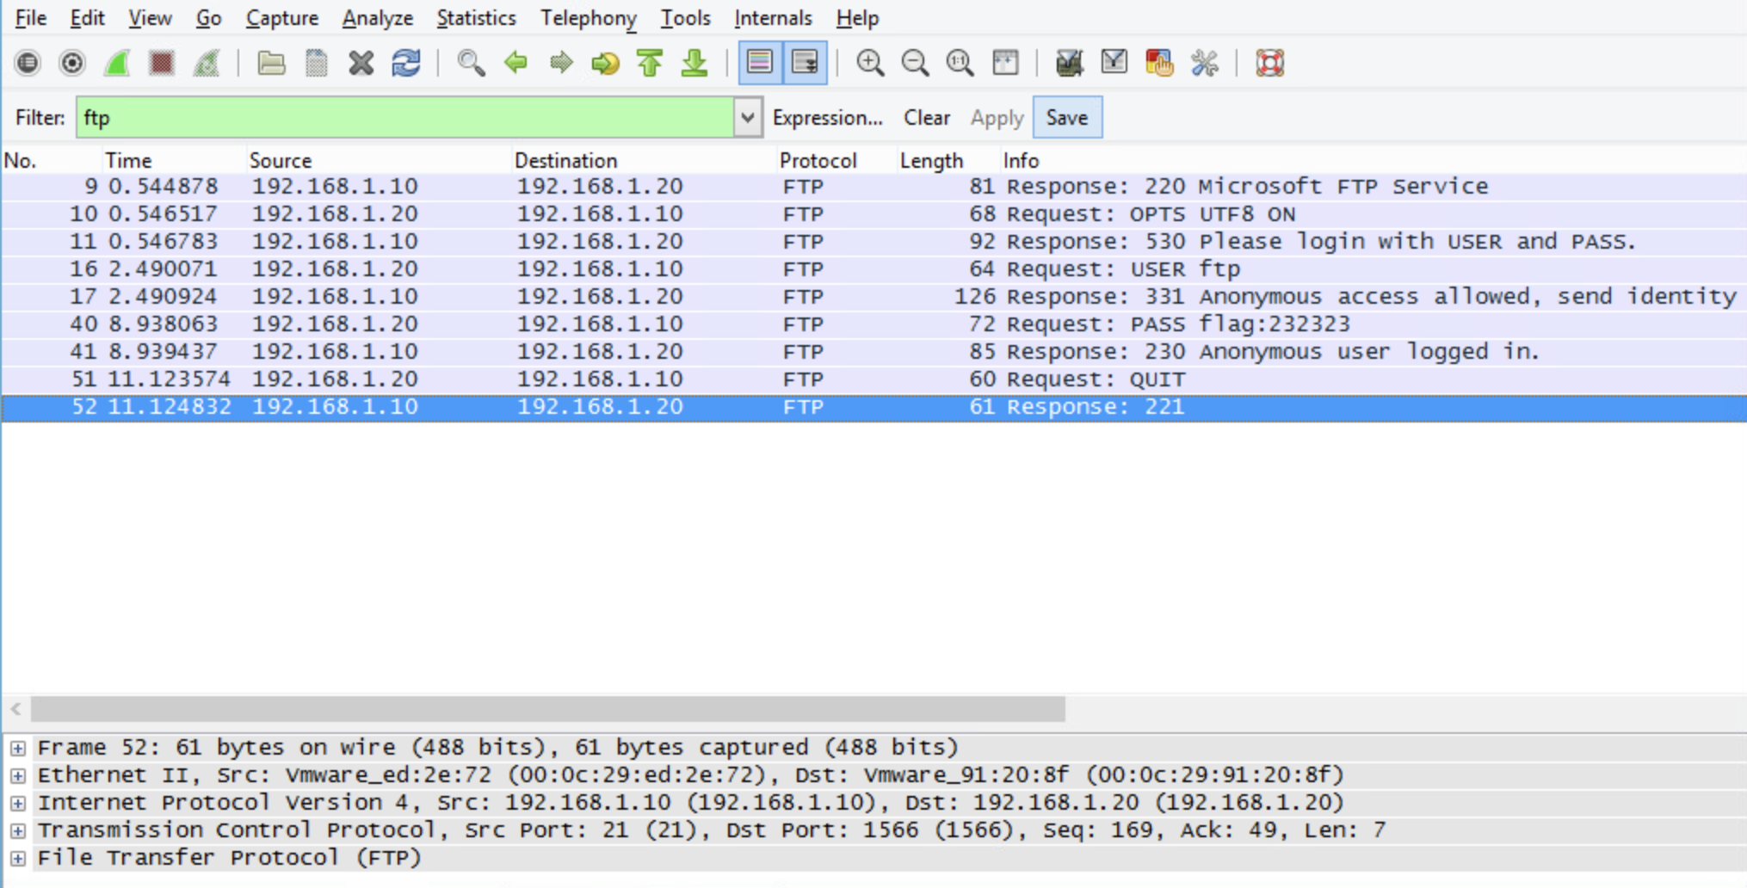This screenshot has height=888, width=1747.
Task: Toggle packet list colorization
Action: pyautogui.click(x=760, y=63)
